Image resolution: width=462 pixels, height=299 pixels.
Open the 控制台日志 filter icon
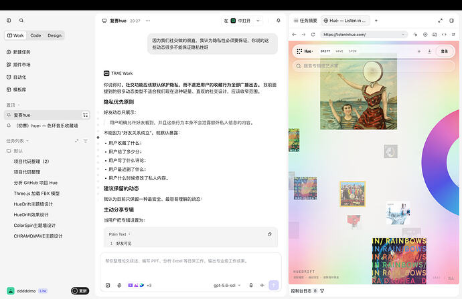pyautogui.click(x=322, y=291)
